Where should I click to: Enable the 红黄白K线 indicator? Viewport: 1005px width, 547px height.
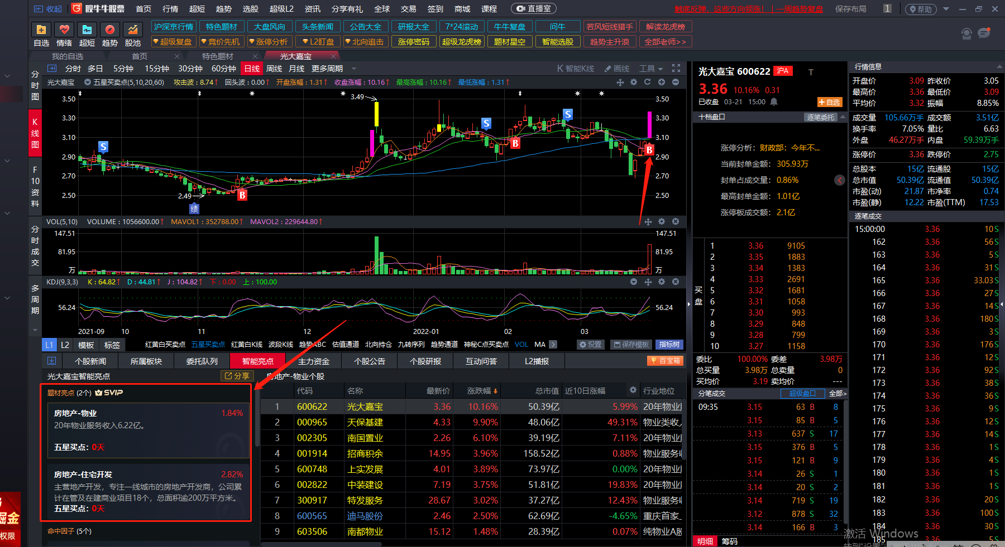(247, 345)
